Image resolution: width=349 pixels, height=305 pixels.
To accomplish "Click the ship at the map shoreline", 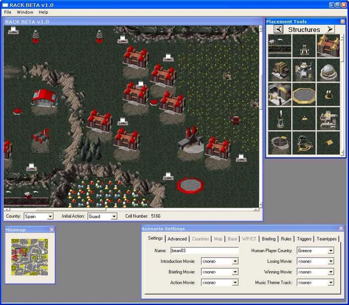I will click(27, 195).
